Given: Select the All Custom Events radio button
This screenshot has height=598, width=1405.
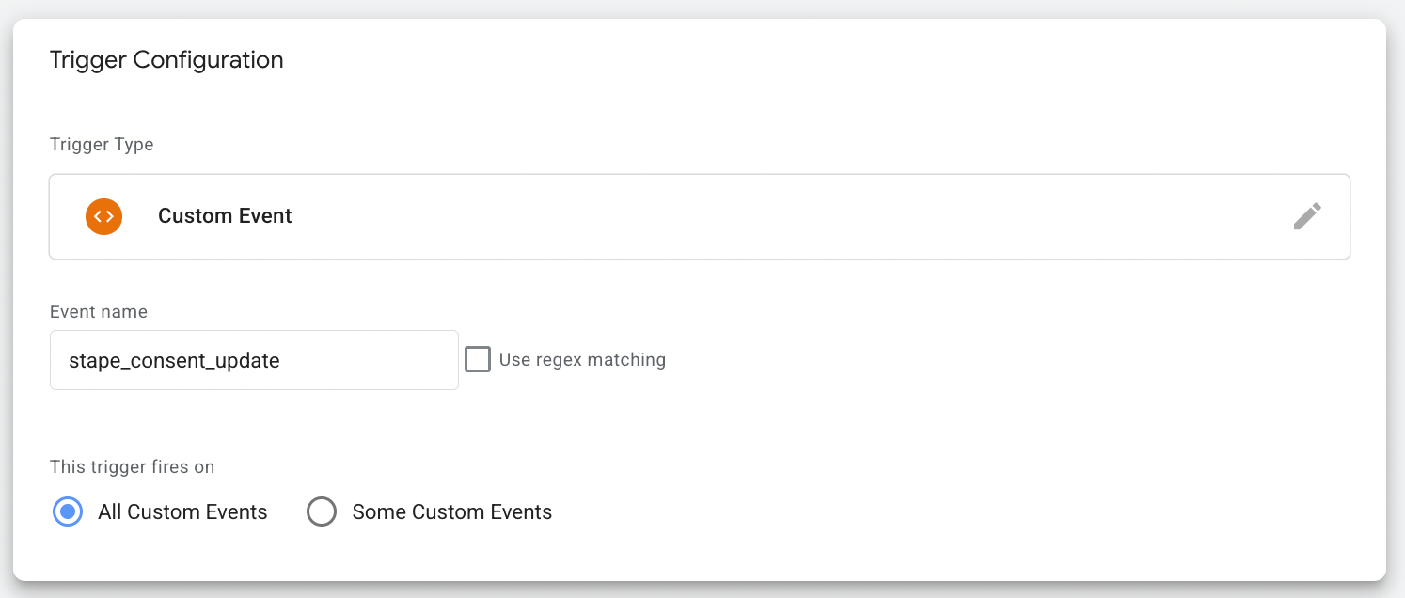Looking at the screenshot, I should tap(68, 512).
